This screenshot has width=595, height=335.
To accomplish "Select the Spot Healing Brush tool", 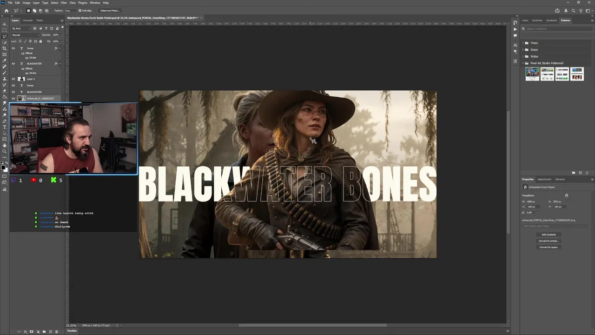I will [5, 67].
